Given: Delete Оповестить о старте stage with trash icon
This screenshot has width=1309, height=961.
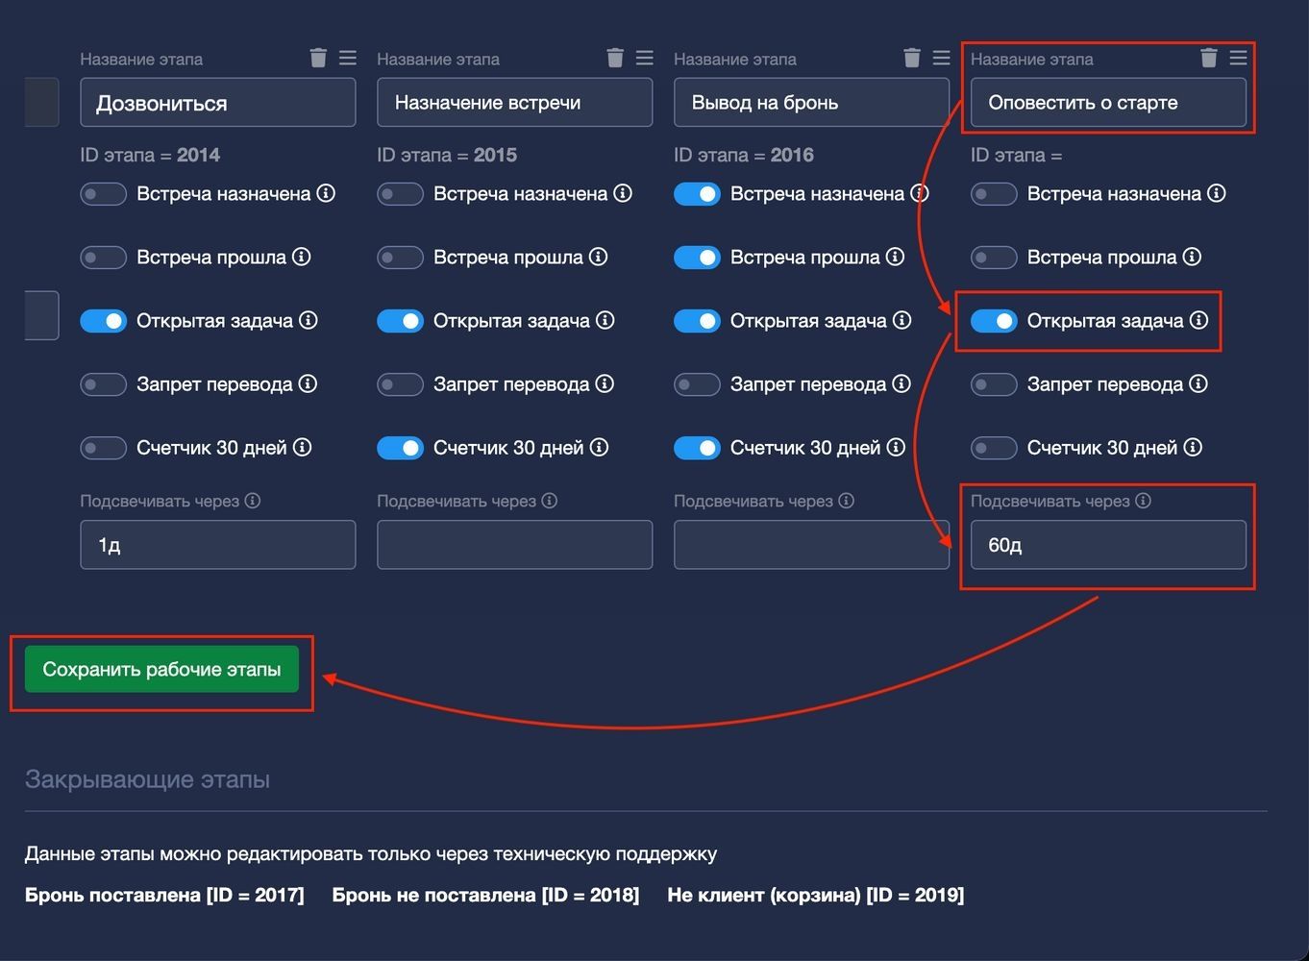Looking at the screenshot, I should pos(1209,59).
